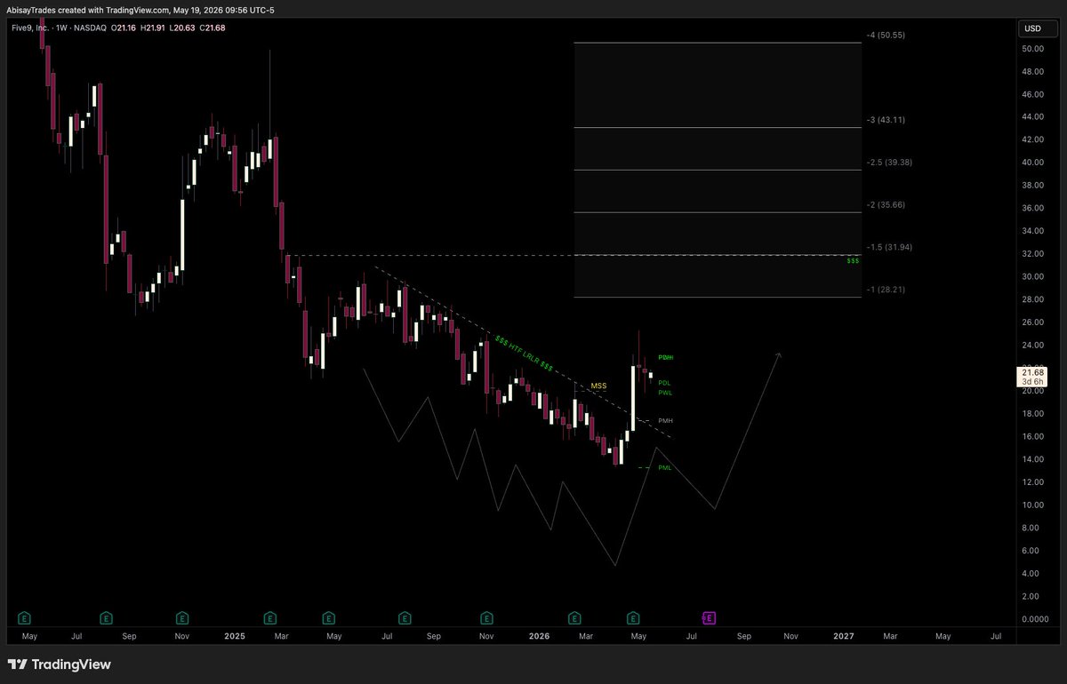The width and height of the screenshot is (1067, 684).
Task: Select the -1.5 (31.94) Fibonacci level label
Action: pyautogui.click(x=889, y=247)
